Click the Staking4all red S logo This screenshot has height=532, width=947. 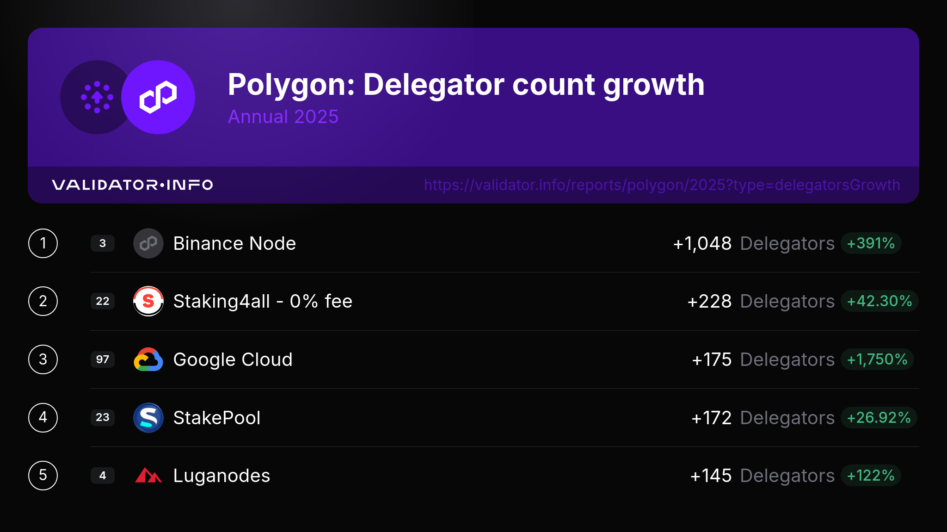click(x=148, y=301)
